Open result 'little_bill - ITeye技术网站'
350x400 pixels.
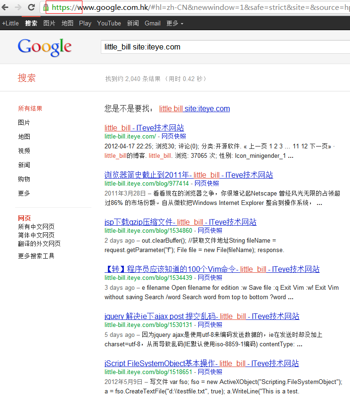[144, 128]
